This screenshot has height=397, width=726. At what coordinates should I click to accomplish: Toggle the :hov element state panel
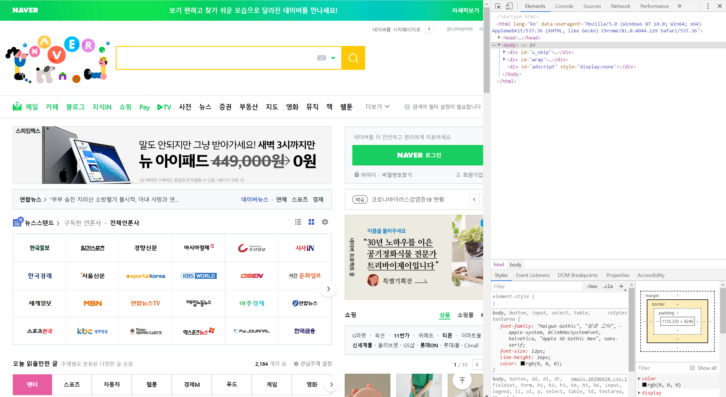coord(592,286)
